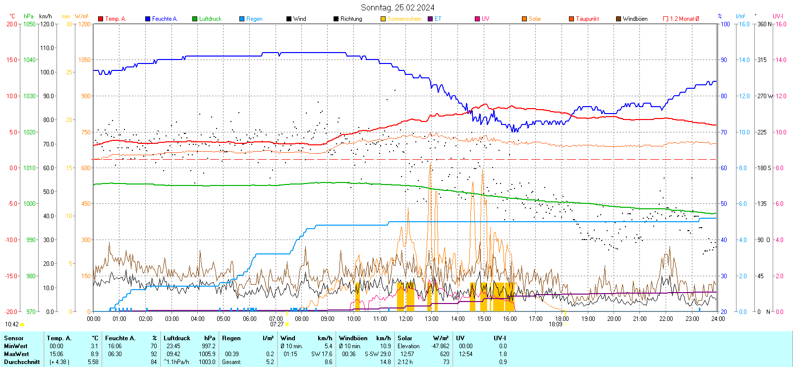
Task: Toggle the hollow 1.2 Monat-Ø legend box
Action: (x=666, y=19)
